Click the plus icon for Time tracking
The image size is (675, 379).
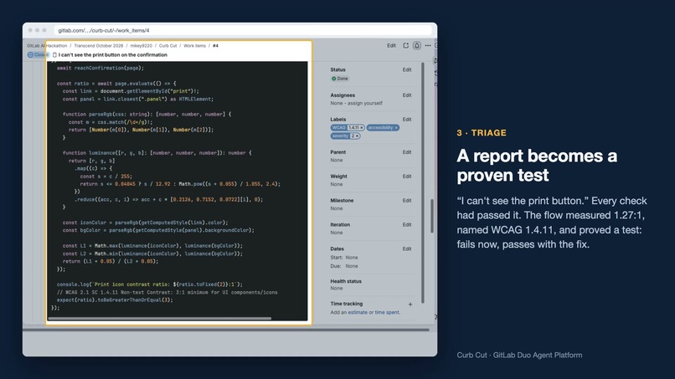tap(410, 305)
